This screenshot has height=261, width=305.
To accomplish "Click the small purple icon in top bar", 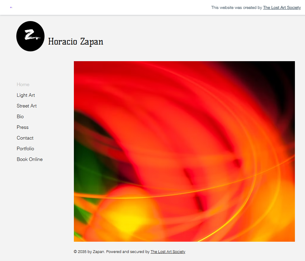I will (11, 7).
